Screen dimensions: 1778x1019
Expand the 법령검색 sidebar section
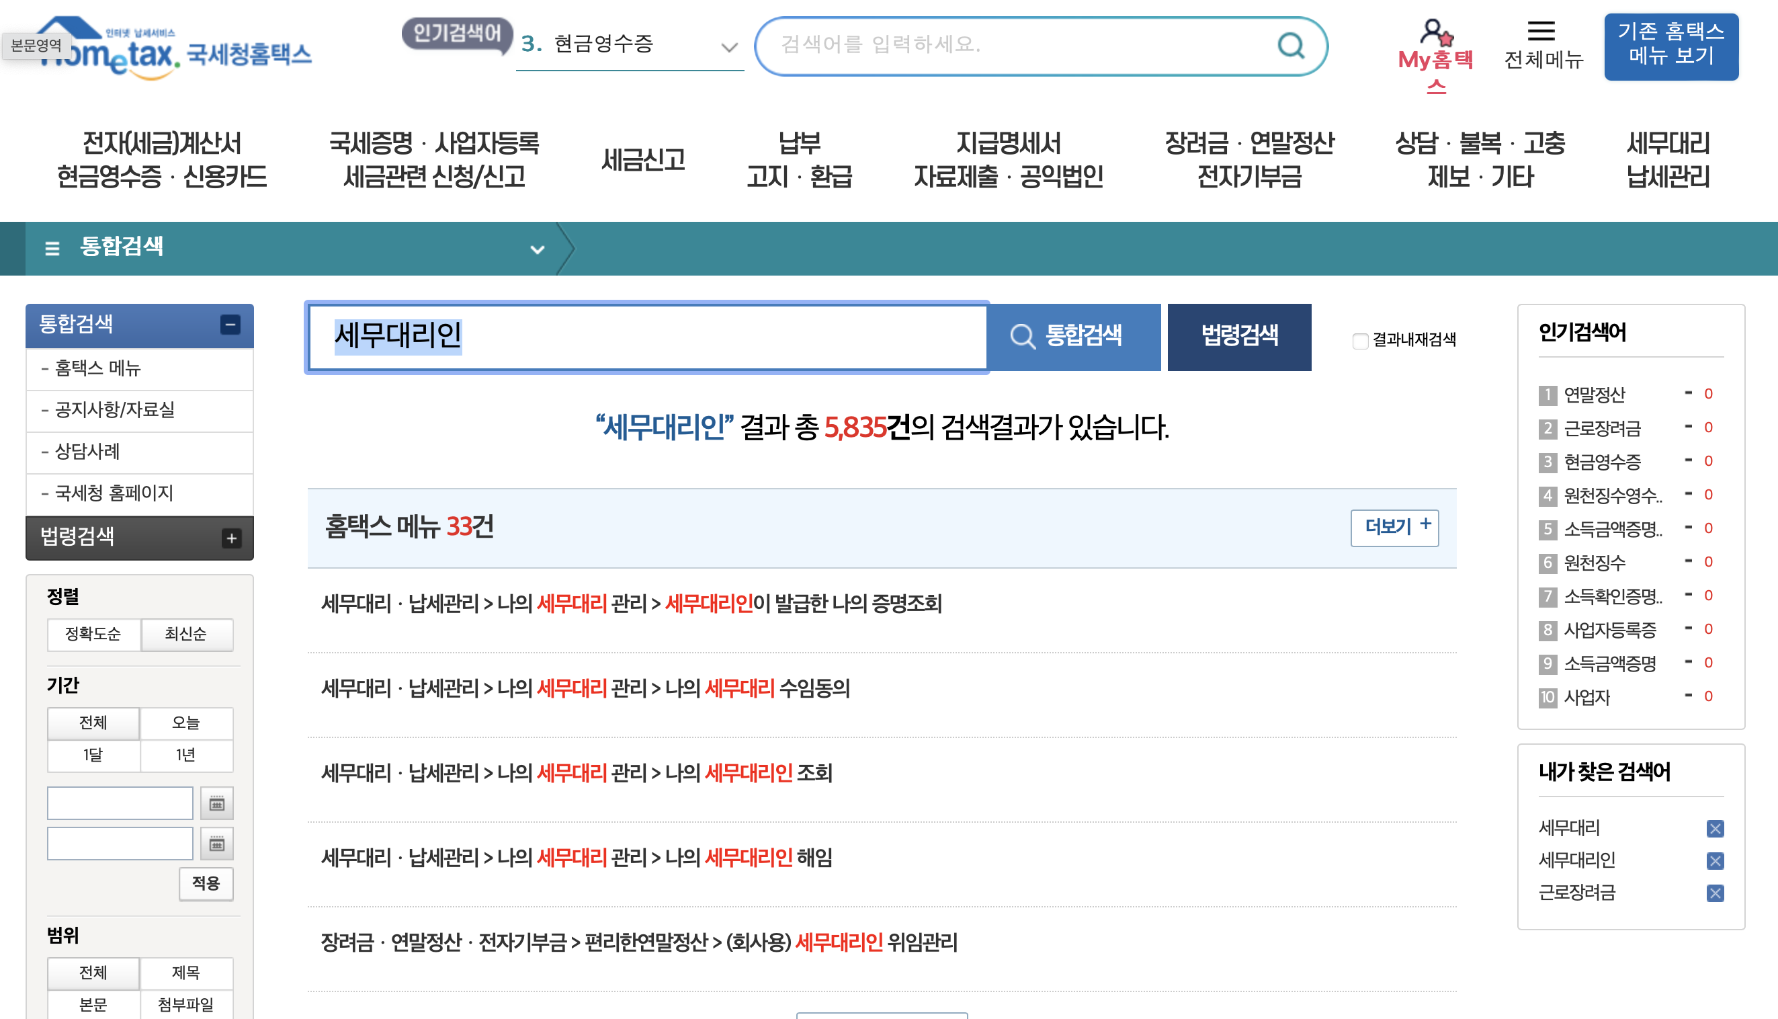pyautogui.click(x=232, y=538)
